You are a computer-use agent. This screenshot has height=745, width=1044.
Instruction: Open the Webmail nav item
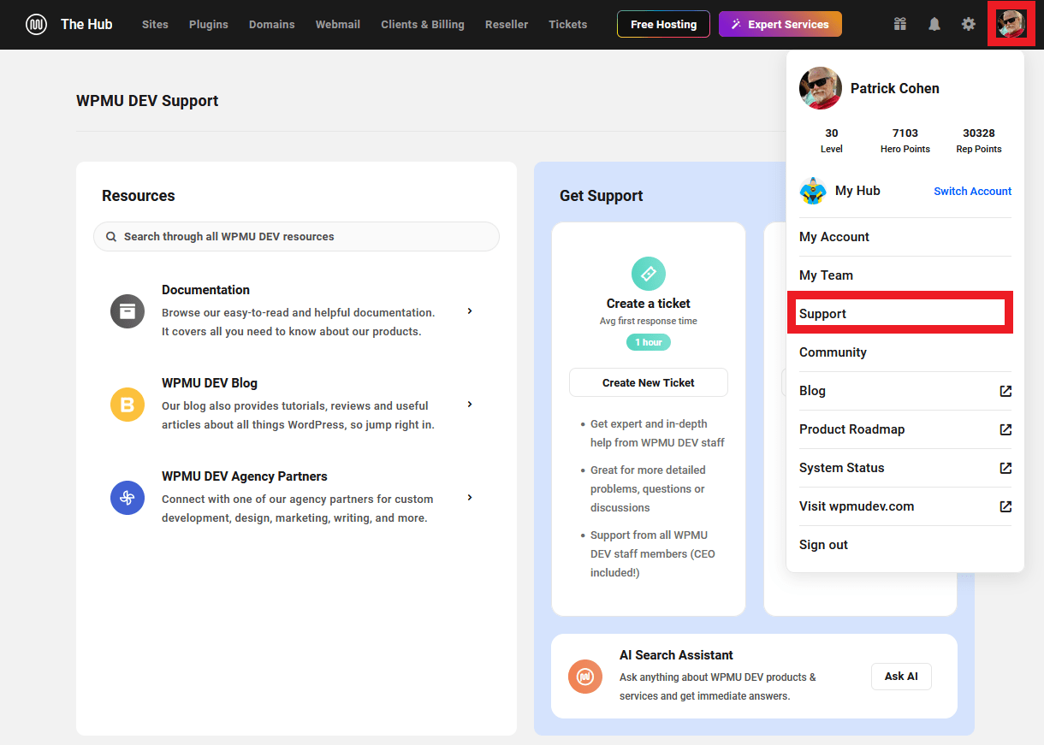coord(338,24)
